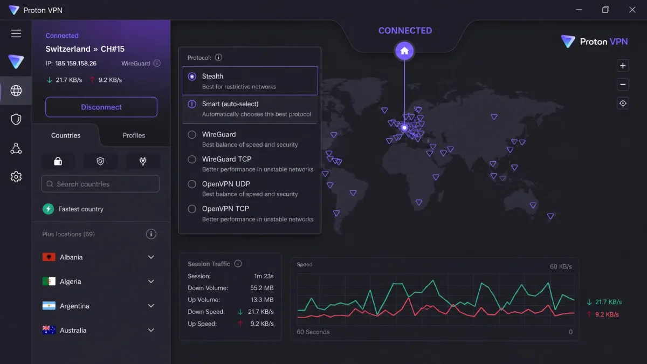Click the Plus locations (69) label

[68, 234]
